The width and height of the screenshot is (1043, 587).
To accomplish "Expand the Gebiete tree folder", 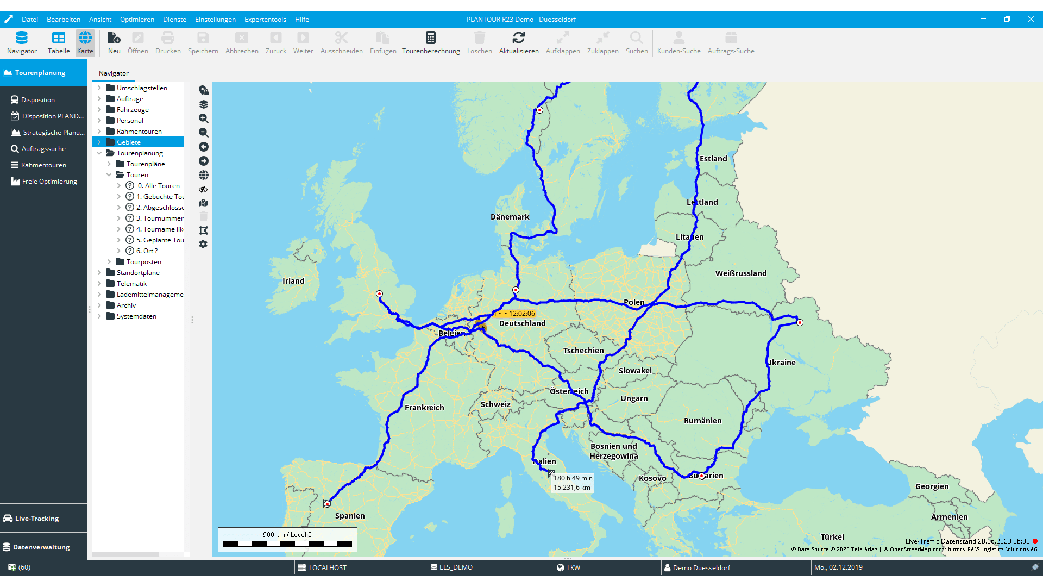I will [99, 142].
